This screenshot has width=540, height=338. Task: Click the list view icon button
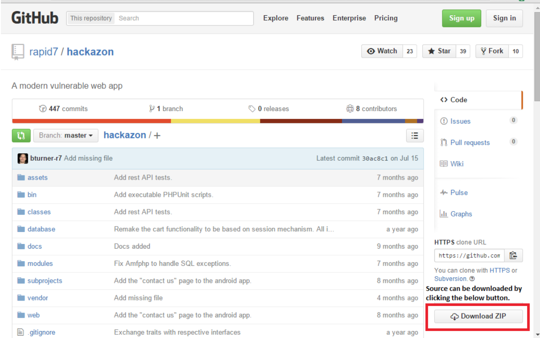click(x=414, y=136)
